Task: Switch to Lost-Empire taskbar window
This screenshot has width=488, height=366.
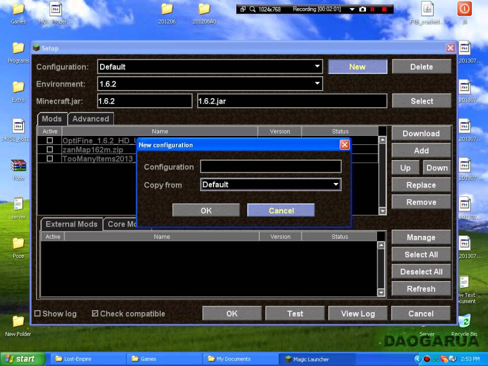Action: 87,359
